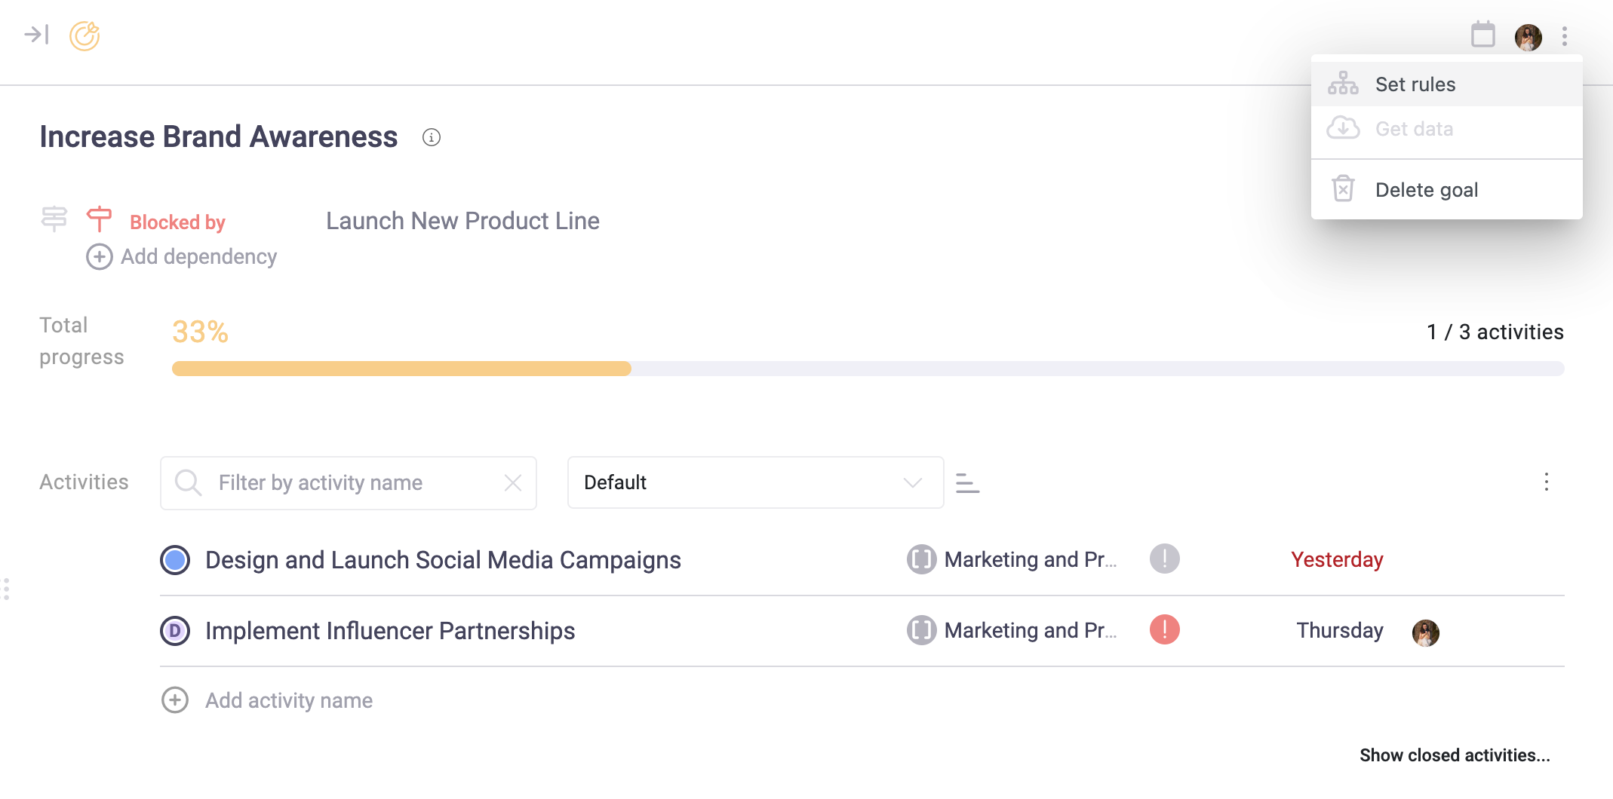The image size is (1613, 799).
Task: Select Set rules from the menu
Action: 1415,84
